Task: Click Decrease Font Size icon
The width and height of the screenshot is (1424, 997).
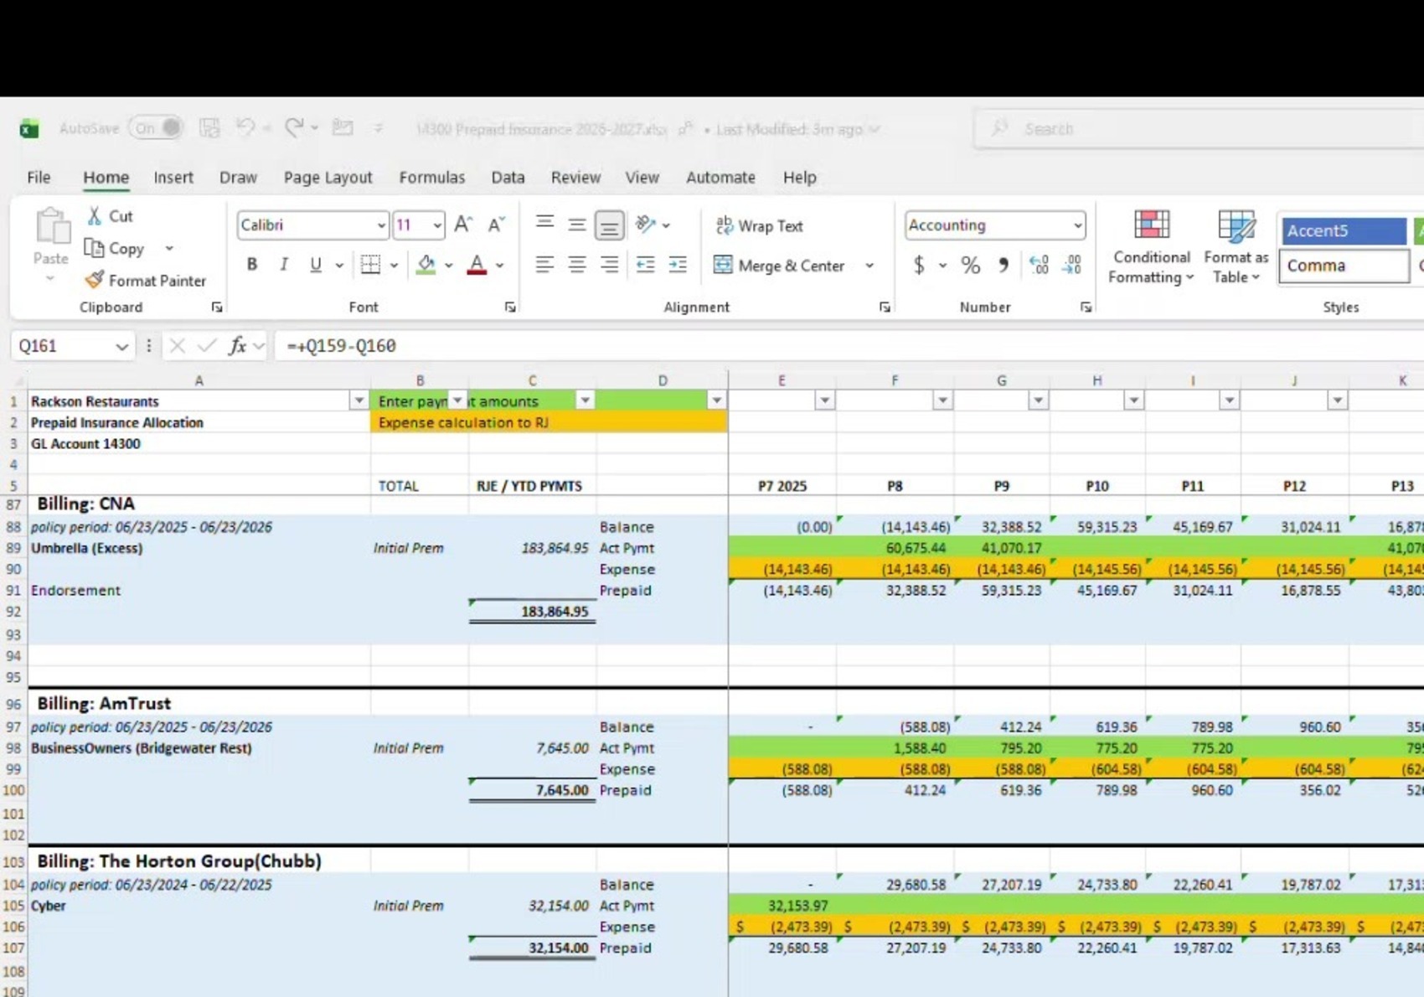Action: (497, 225)
